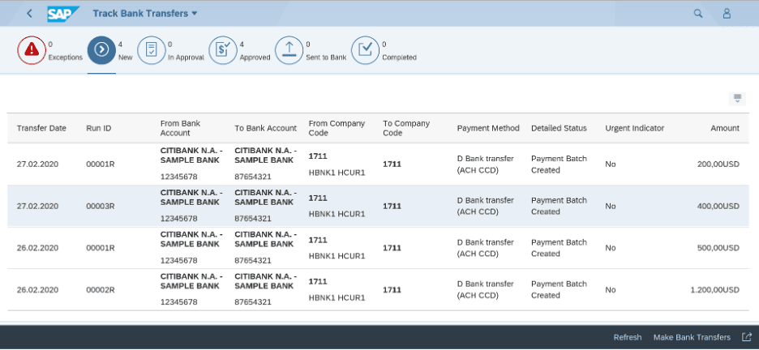Click the Payment Method column header
Image resolution: width=759 pixels, height=350 pixels.
(488, 128)
